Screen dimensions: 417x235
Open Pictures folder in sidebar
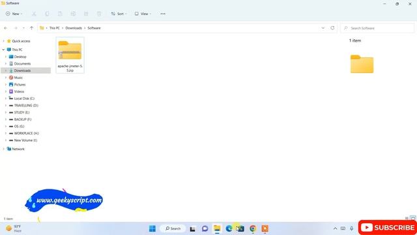pos(20,84)
